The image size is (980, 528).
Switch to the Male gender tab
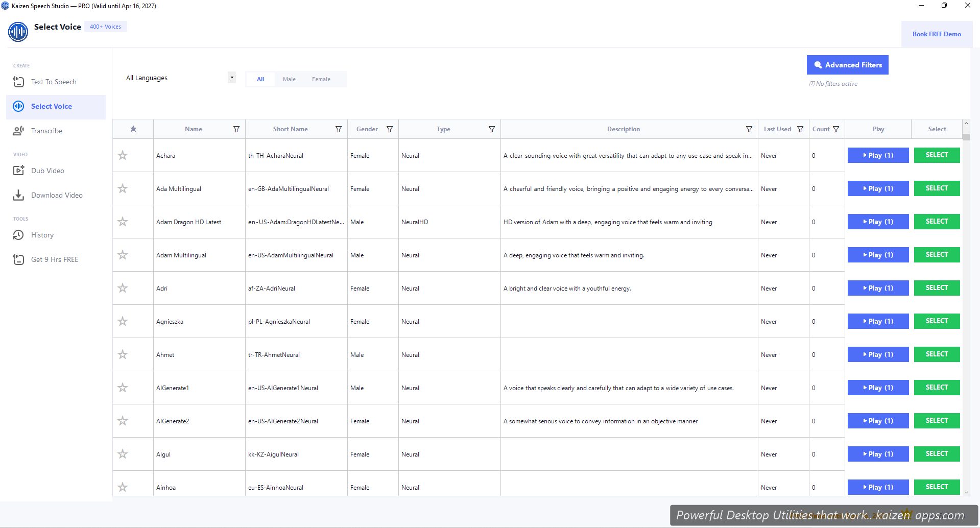[289, 79]
